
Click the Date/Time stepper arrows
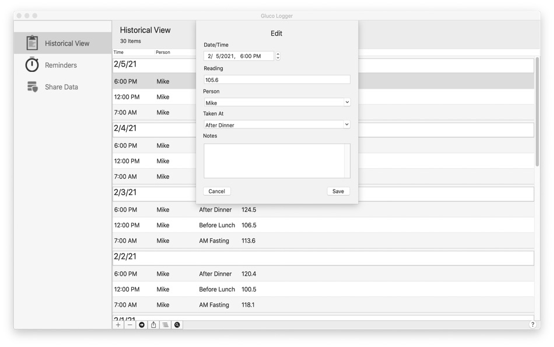click(278, 55)
